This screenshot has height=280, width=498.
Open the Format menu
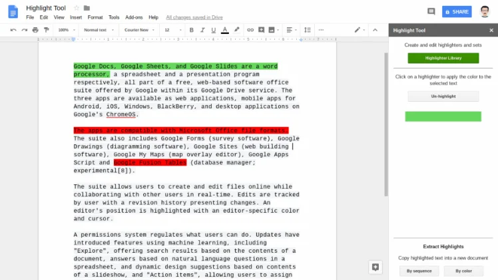tap(95, 17)
